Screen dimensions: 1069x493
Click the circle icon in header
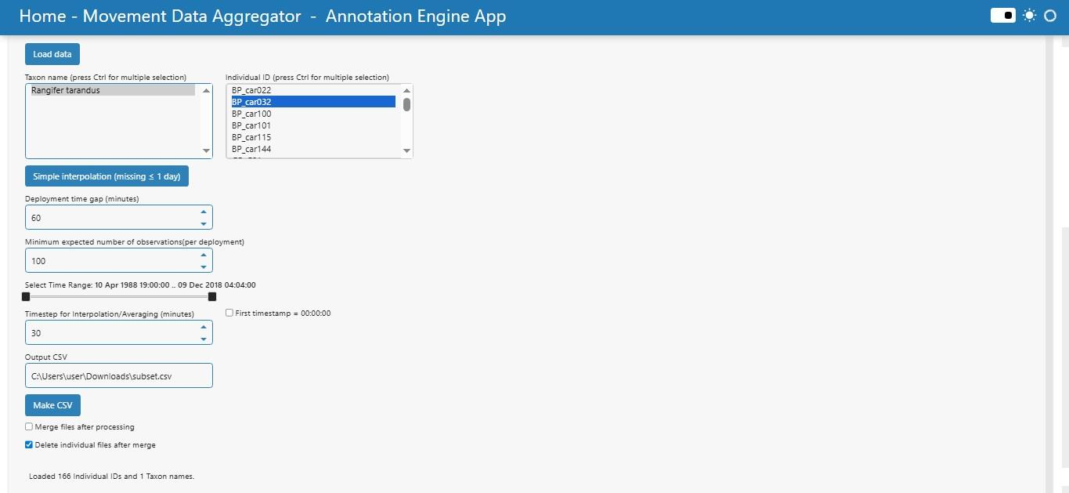[1051, 16]
